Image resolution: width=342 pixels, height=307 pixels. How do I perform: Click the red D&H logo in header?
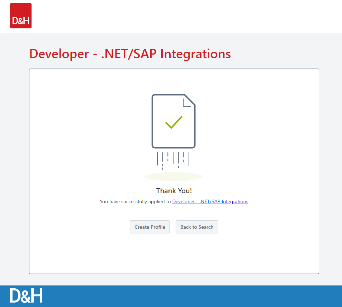tap(21, 16)
